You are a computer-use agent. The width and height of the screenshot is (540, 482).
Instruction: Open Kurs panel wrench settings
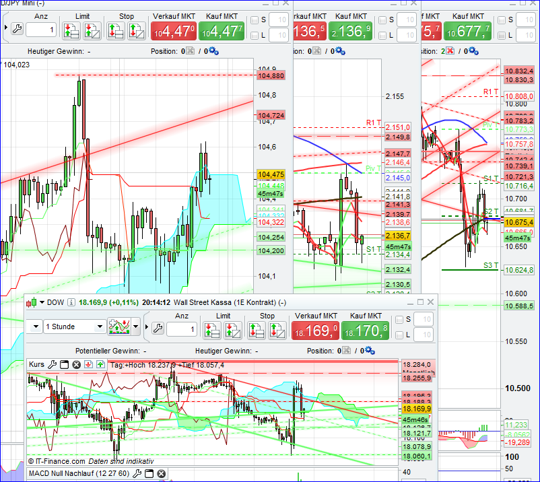click(x=52, y=364)
